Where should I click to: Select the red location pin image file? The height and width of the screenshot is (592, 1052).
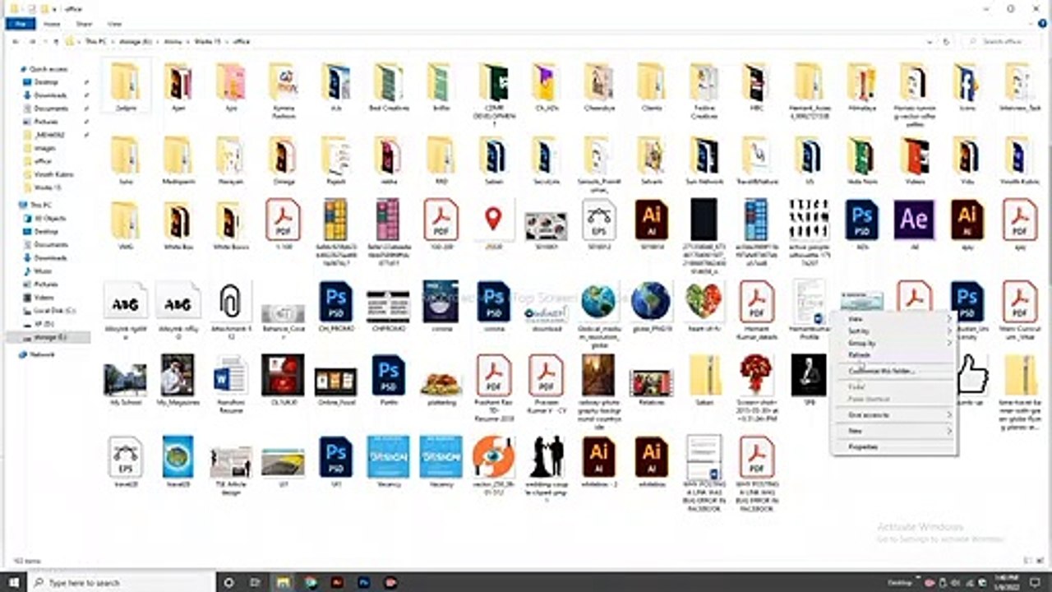point(493,224)
